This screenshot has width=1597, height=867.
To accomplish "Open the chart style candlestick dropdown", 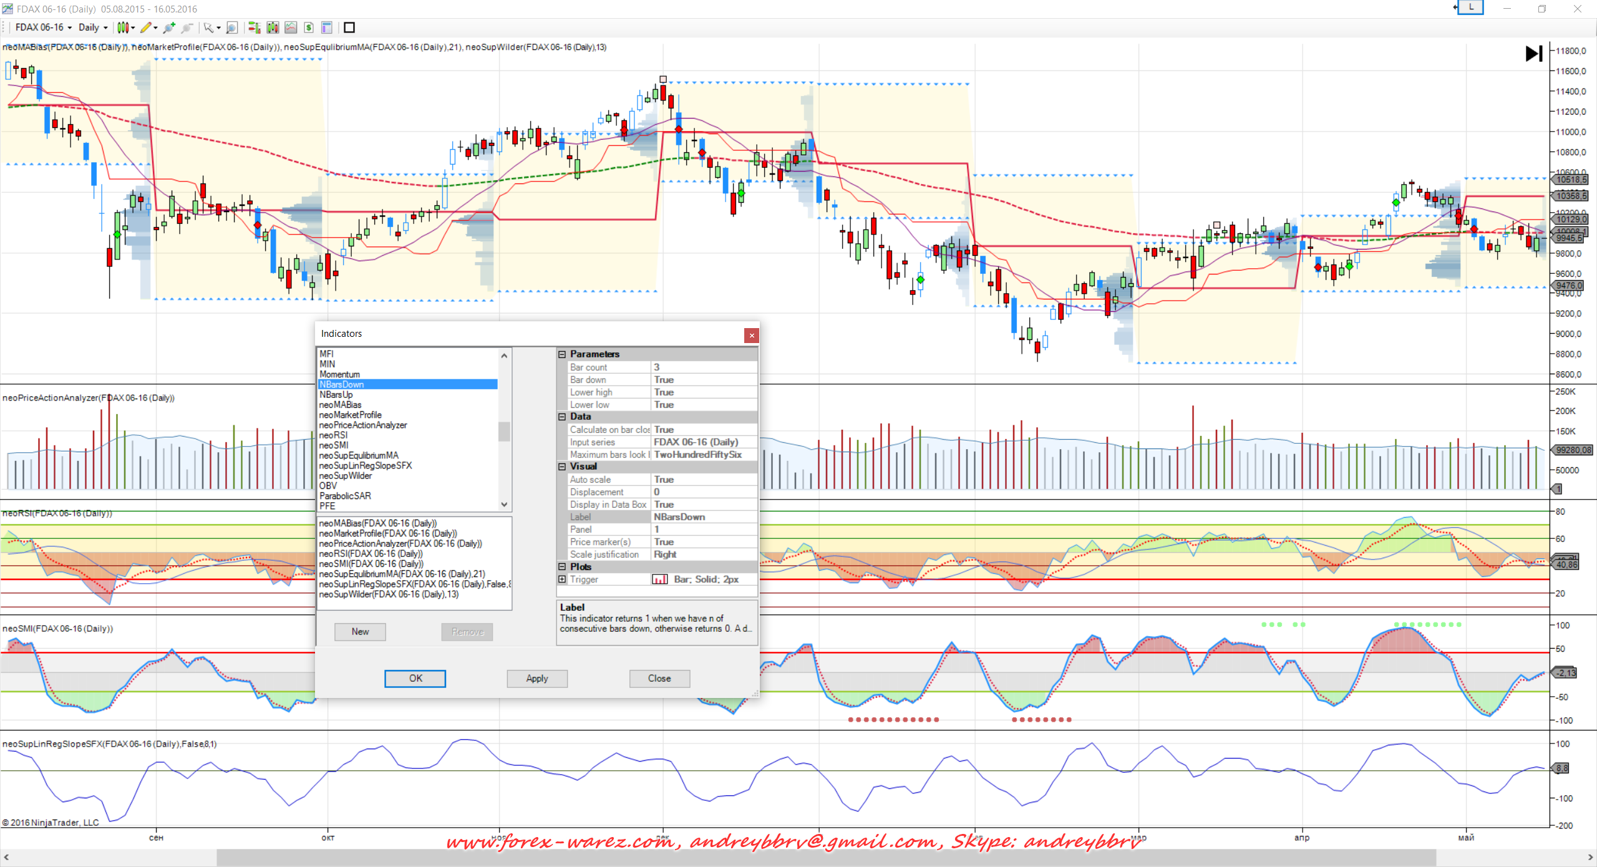I will coord(125,27).
